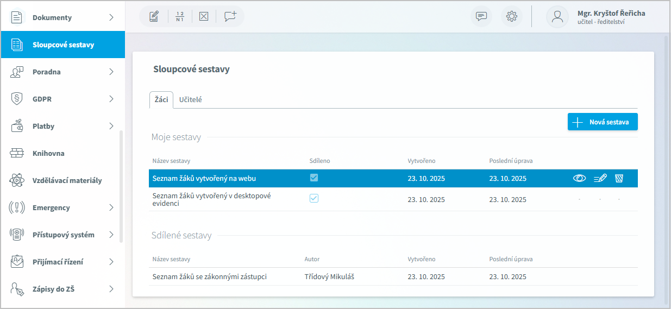Expand the GDPR submenu arrow
Image resolution: width=671 pixels, height=309 pixels.
[x=111, y=99]
